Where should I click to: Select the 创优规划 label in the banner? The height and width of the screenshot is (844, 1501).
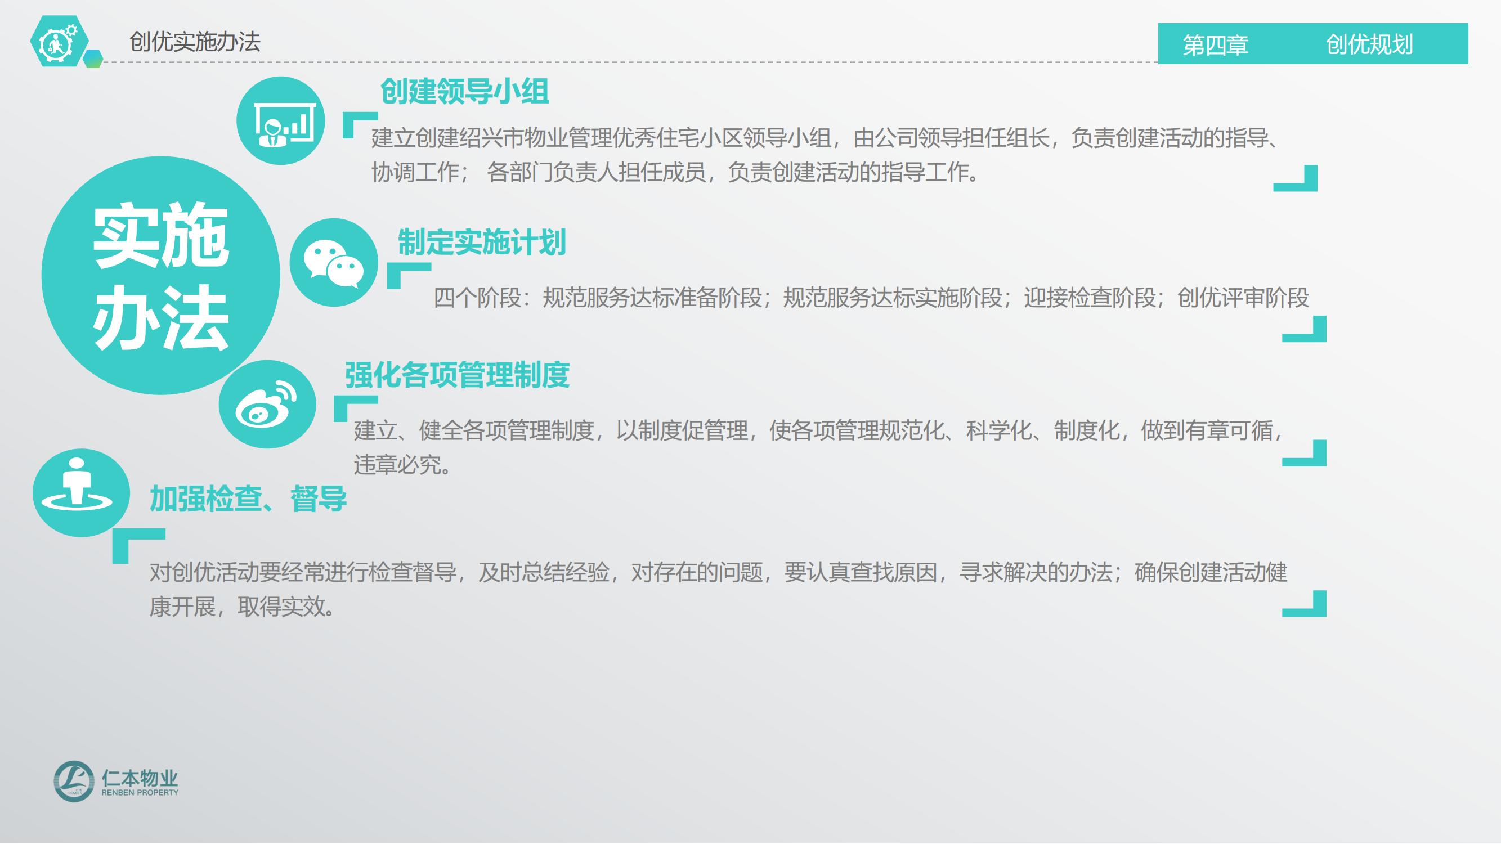click(1369, 44)
